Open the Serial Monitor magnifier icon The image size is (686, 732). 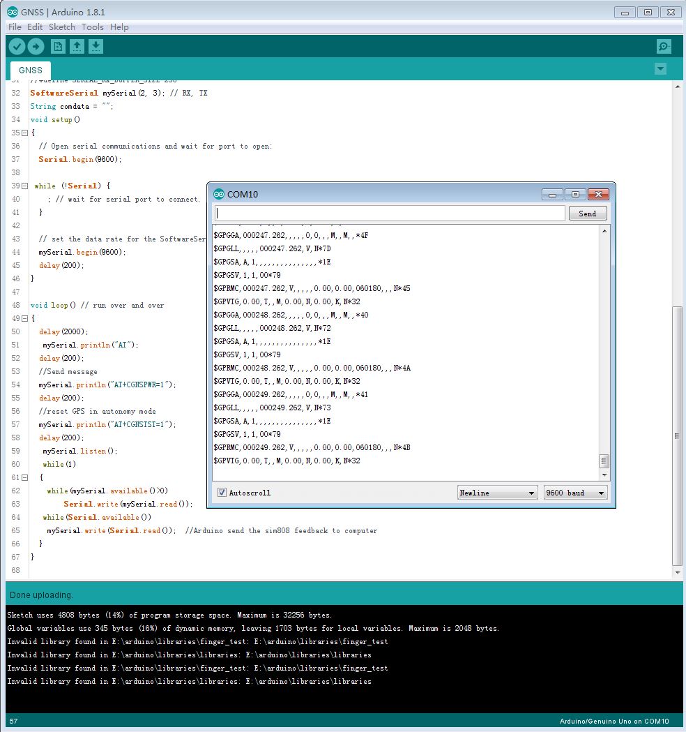tap(663, 46)
